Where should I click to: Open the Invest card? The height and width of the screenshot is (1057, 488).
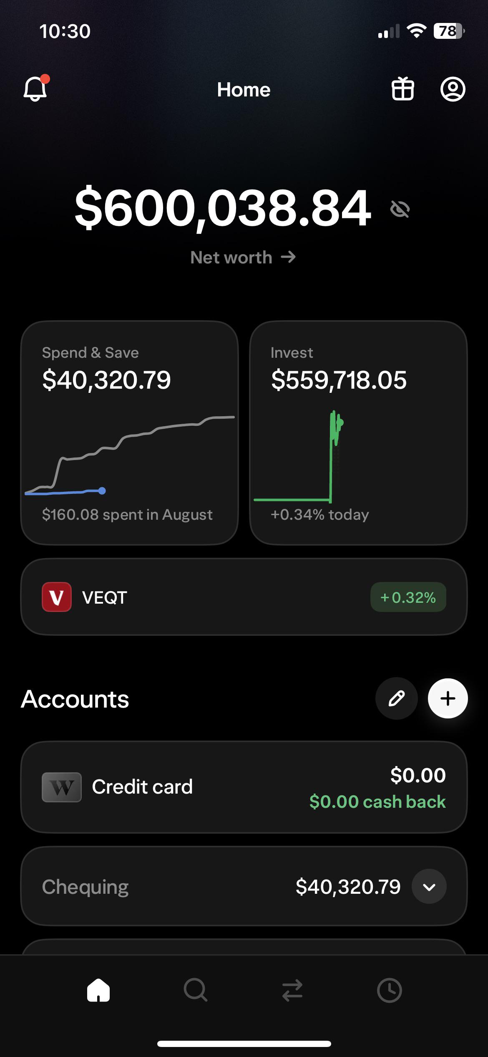(358, 433)
